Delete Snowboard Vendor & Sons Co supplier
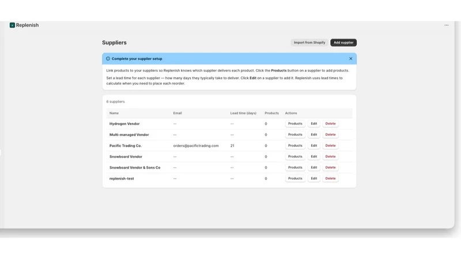461x259 pixels. pos(330,167)
